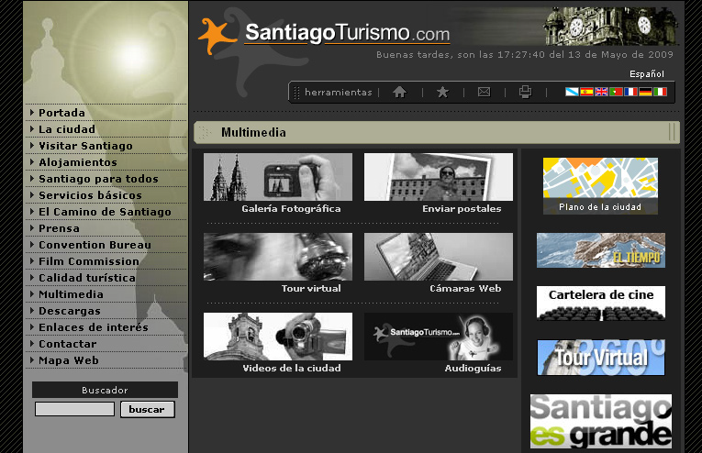Open the Galería Fotográfica thumbnail image
This screenshot has width=702, height=453.
click(278, 177)
